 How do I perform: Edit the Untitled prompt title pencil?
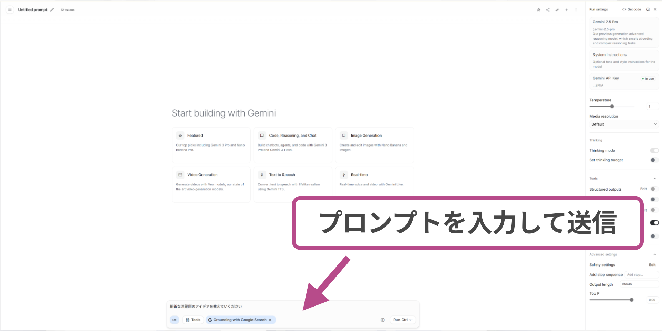point(52,10)
